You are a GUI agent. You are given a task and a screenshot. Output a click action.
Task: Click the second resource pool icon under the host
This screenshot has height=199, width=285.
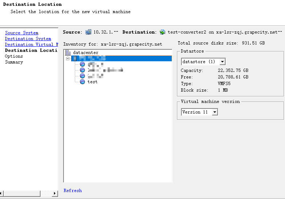click(x=82, y=70)
